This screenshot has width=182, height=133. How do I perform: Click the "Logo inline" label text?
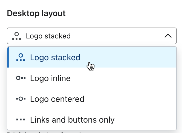50,78
